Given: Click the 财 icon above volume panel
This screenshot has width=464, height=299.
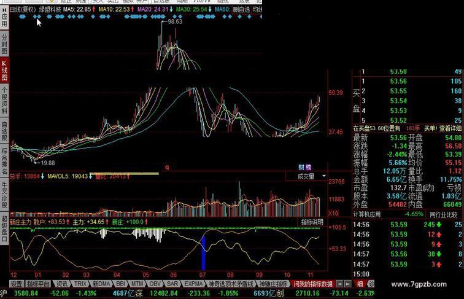Looking at the screenshot, I should click(x=301, y=167).
